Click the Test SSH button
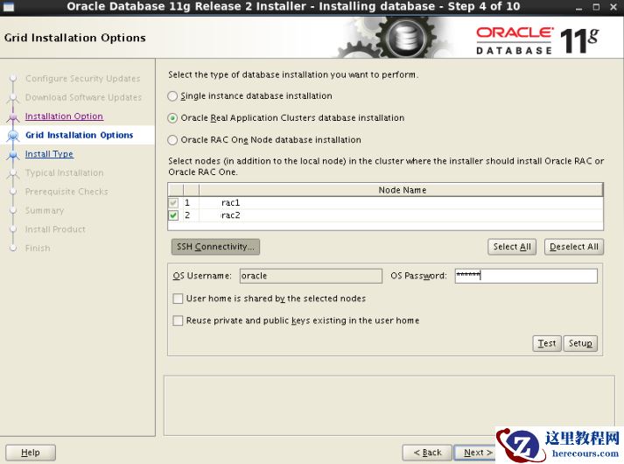624x464 pixels. click(547, 343)
